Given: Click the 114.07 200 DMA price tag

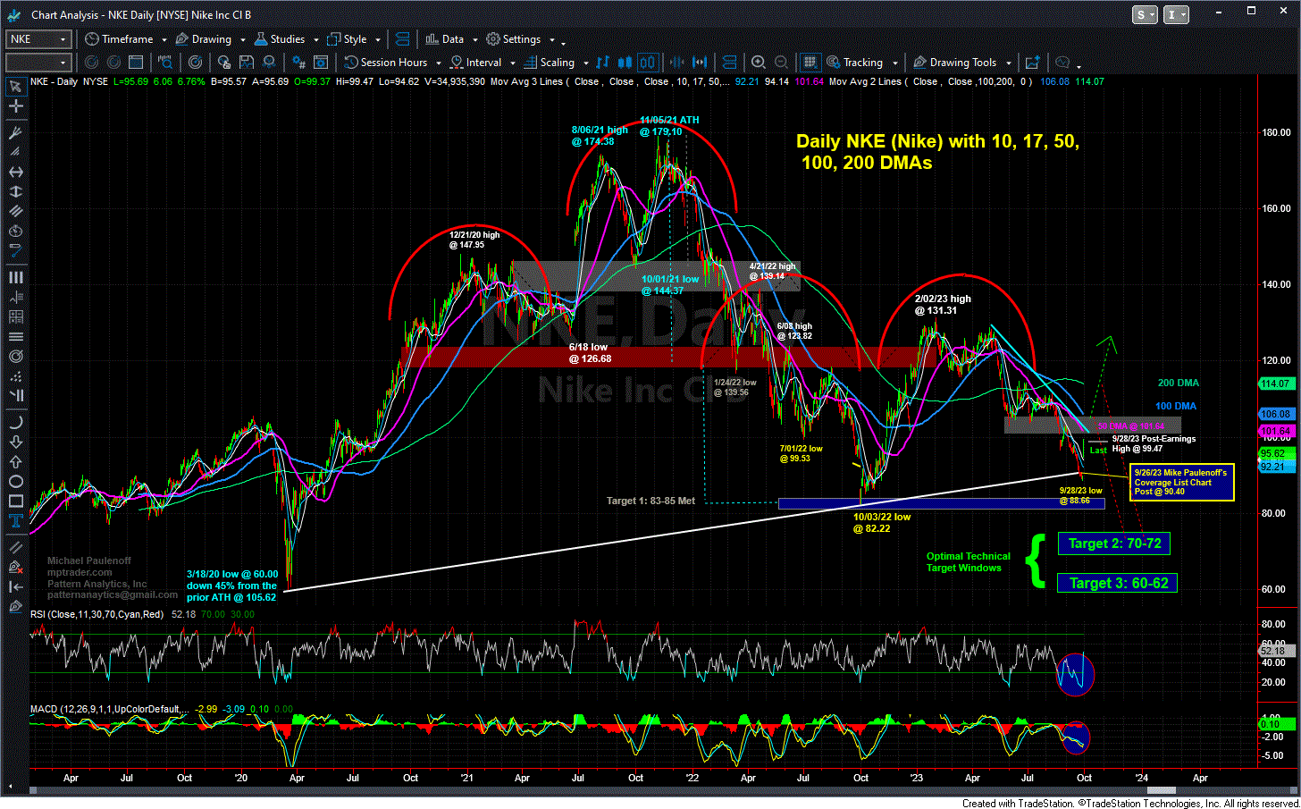Looking at the screenshot, I should (x=1275, y=383).
